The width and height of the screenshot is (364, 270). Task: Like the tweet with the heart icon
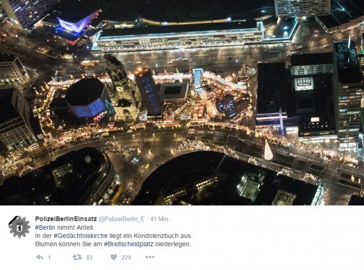pos(114,257)
